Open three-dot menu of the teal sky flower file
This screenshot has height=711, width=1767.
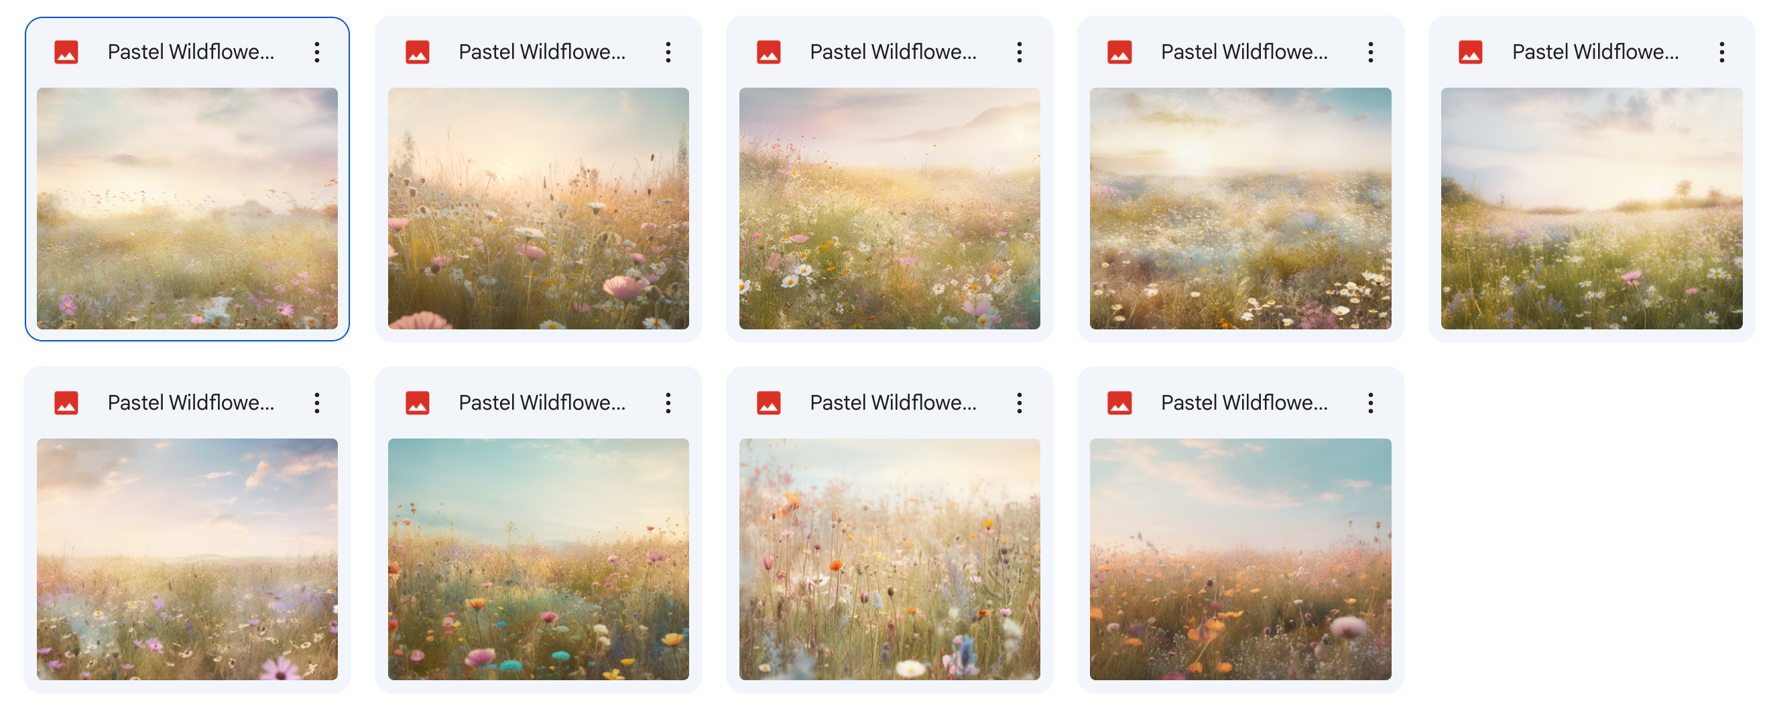[668, 403]
